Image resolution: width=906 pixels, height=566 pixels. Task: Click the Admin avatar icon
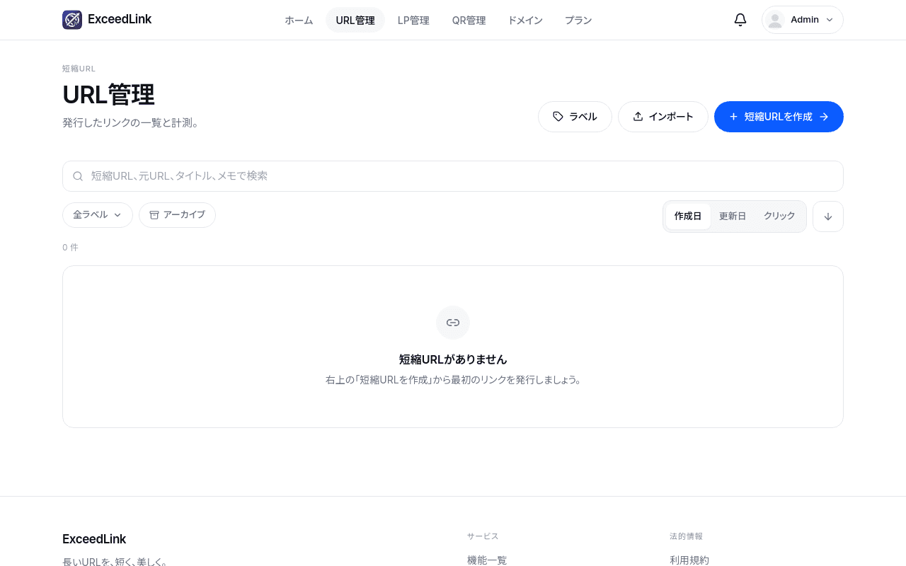pos(775,20)
